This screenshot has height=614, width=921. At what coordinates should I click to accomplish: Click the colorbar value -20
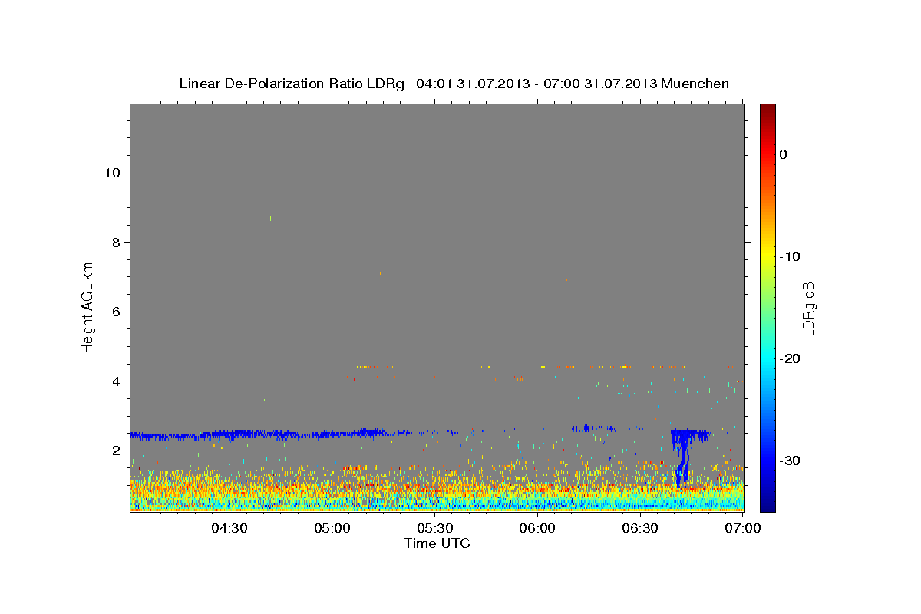(790, 358)
